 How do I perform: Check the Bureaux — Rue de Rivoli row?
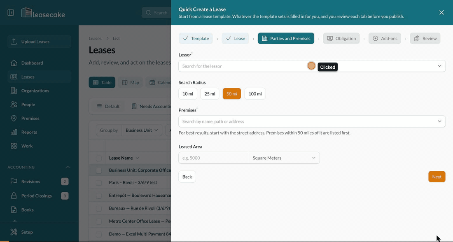(x=99, y=208)
